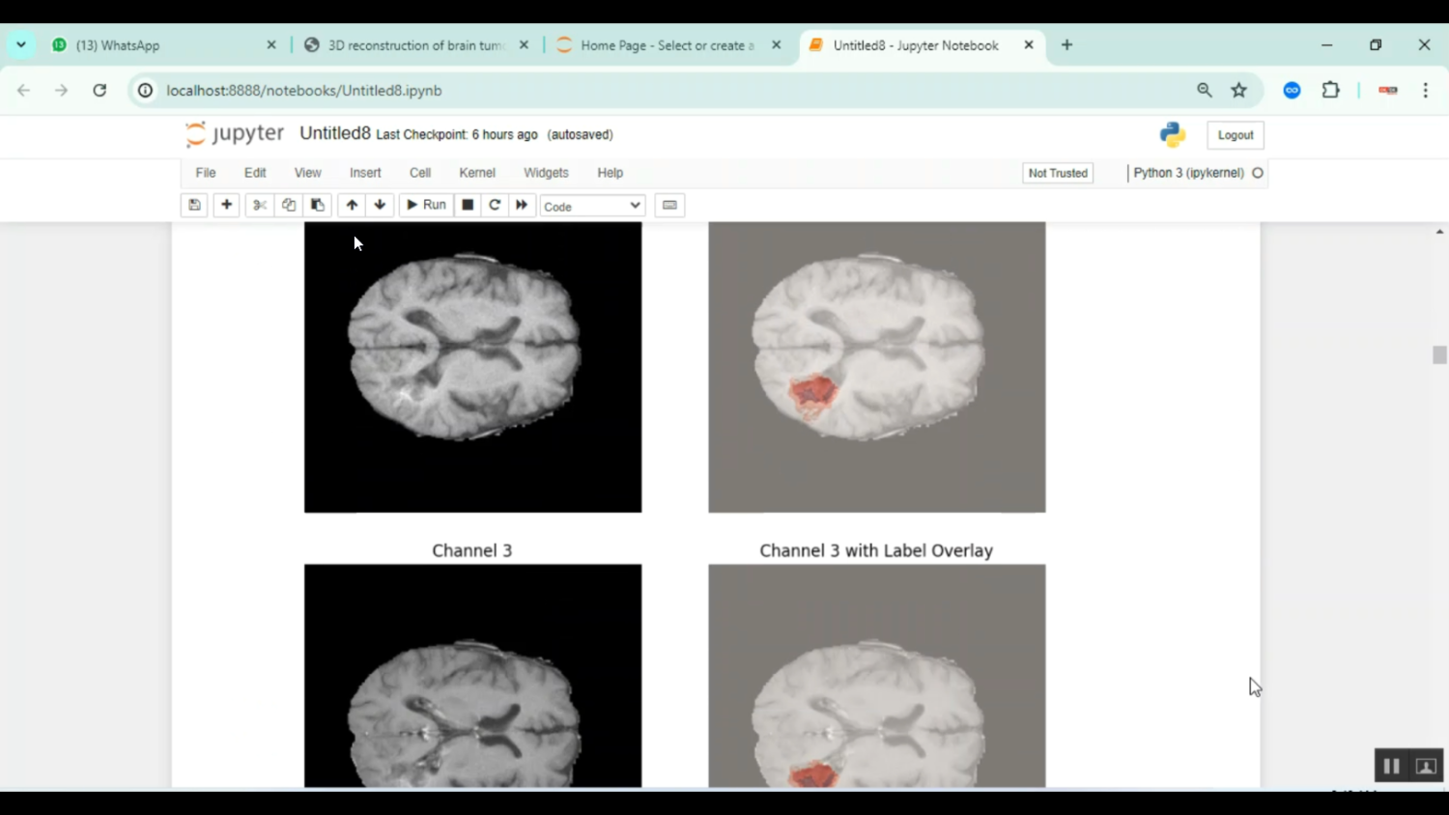The height and width of the screenshot is (815, 1449).
Task: Interrupt the kernel with the stop icon
Action: coord(468,205)
